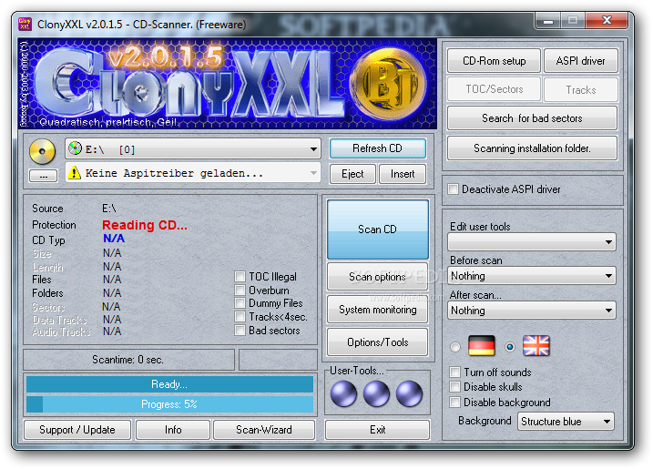Viewport: 653px width, 469px height.
Task: Open Scan options
Action: tap(378, 277)
